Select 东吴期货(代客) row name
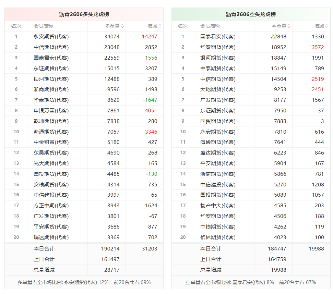Viewport: 333px width, 294px height. point(51,153)
